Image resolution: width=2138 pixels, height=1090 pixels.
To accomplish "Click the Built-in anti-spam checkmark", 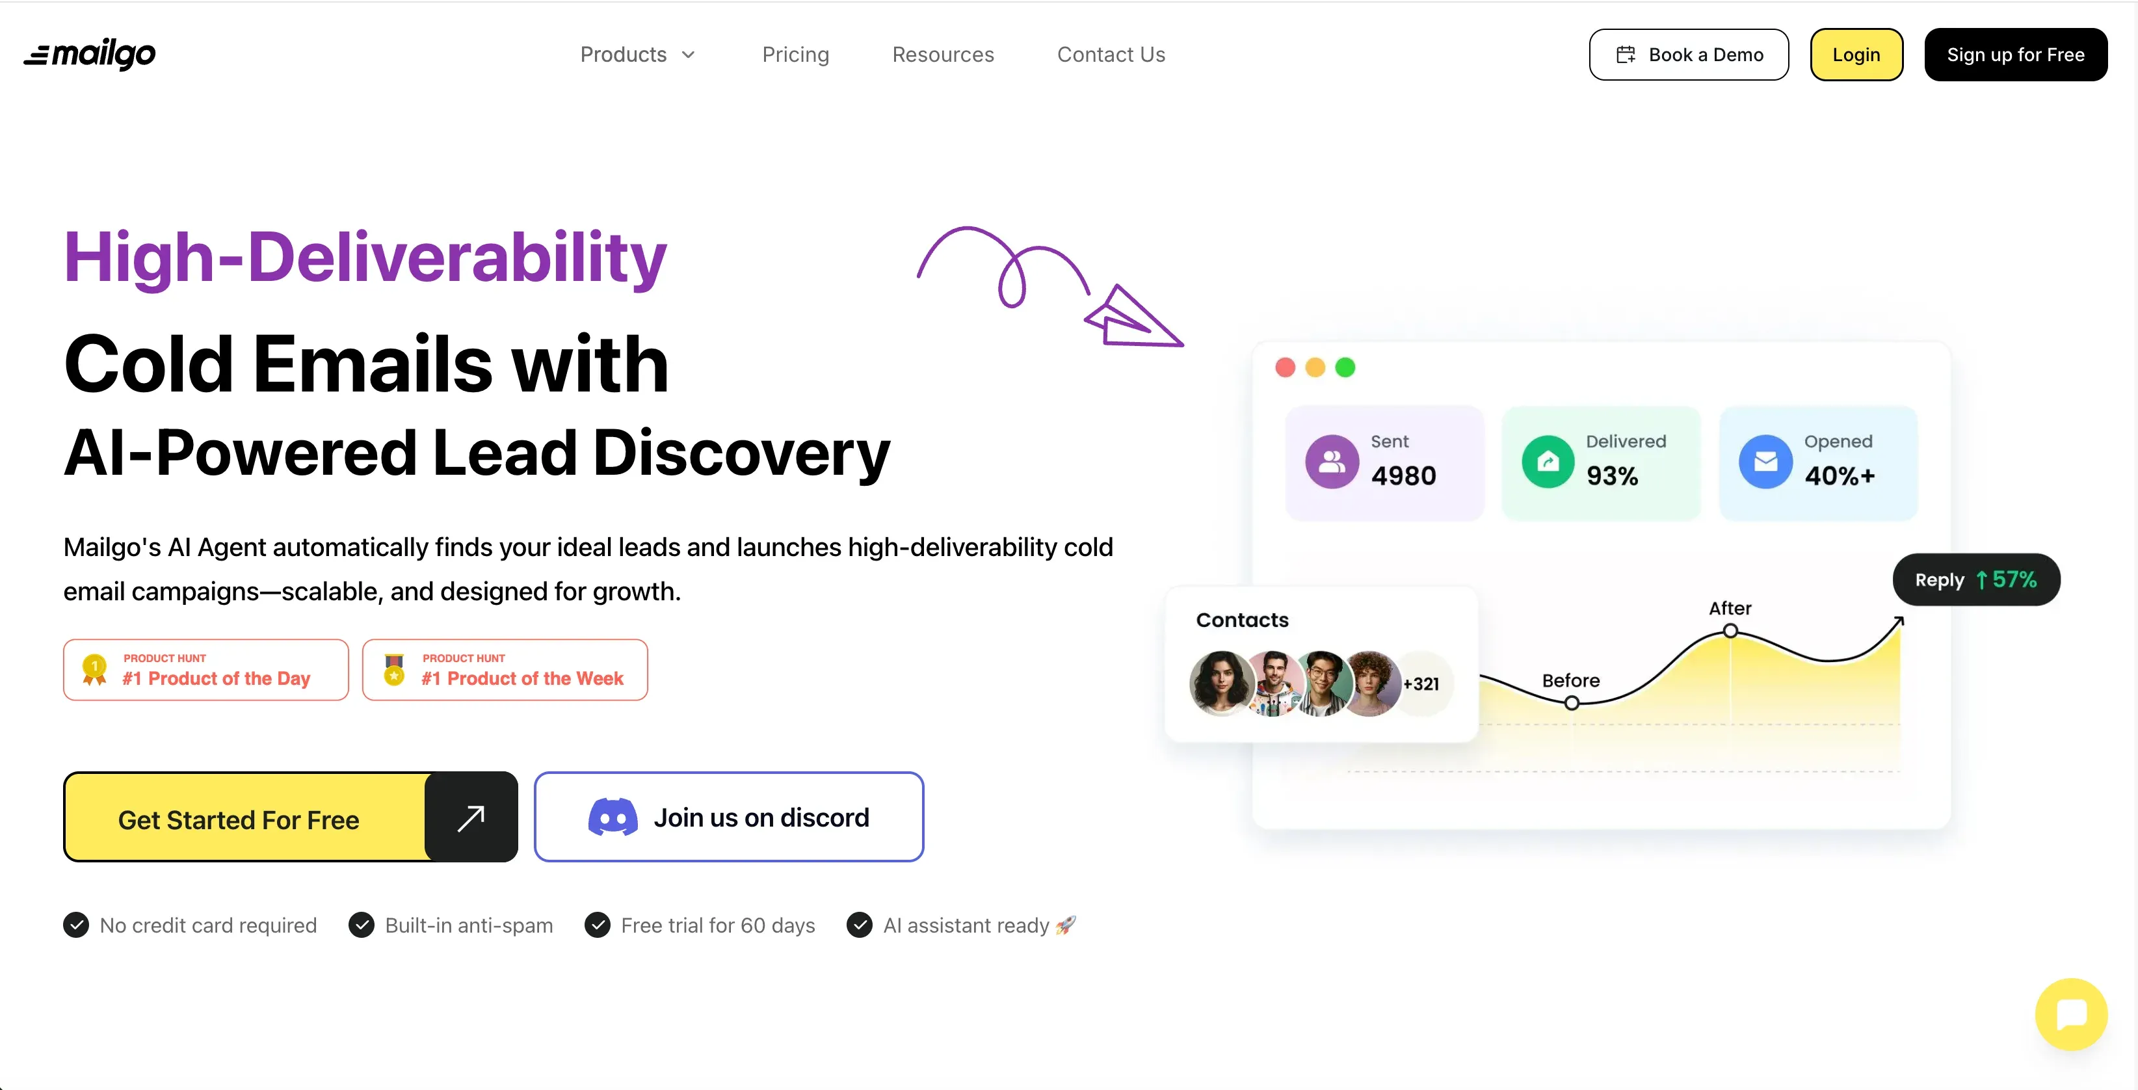I will (361, 925).
